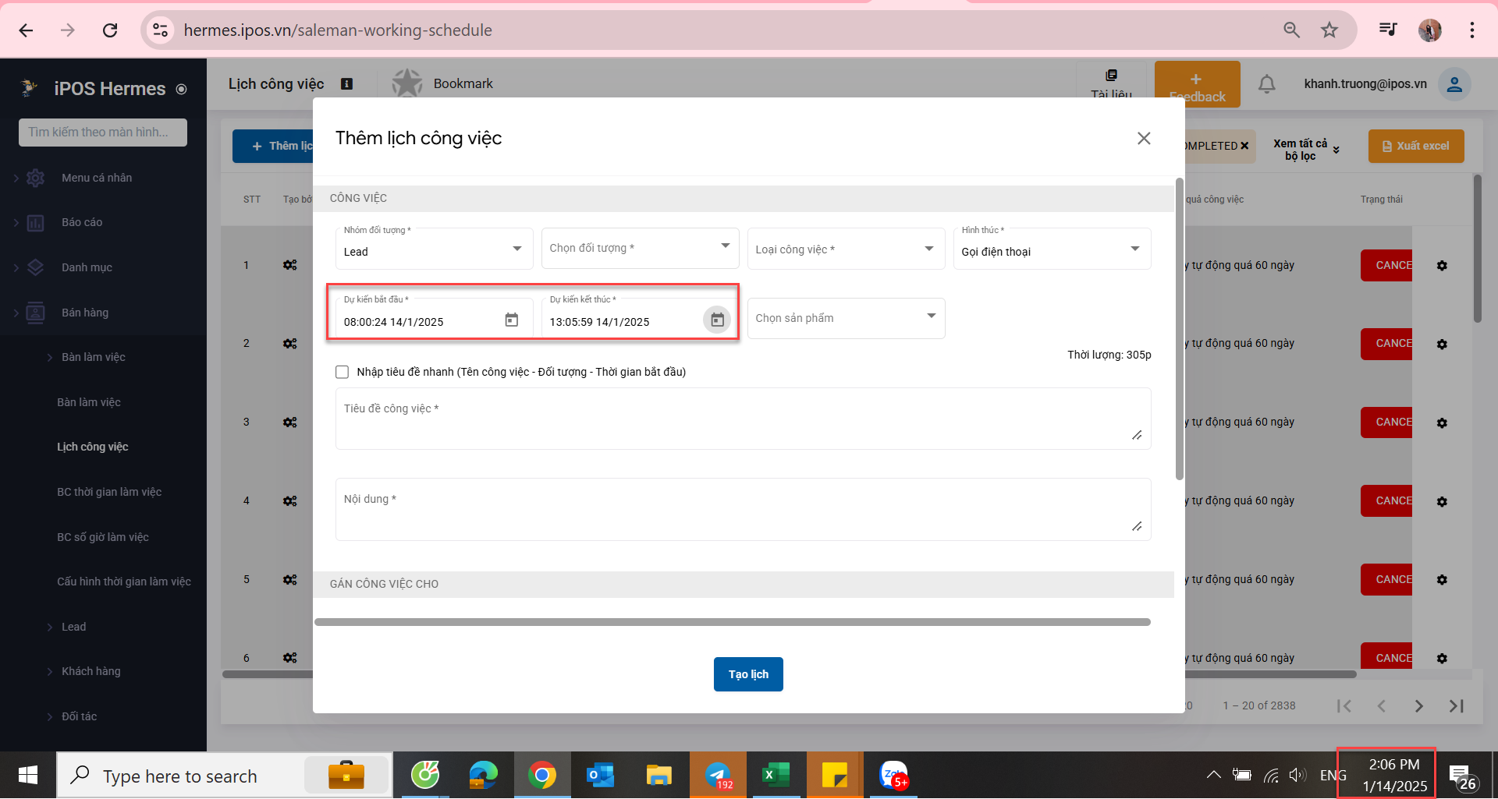Select Lịch công việc in the sidebar
Viewport: 1498px width, 799px height.
92,447
